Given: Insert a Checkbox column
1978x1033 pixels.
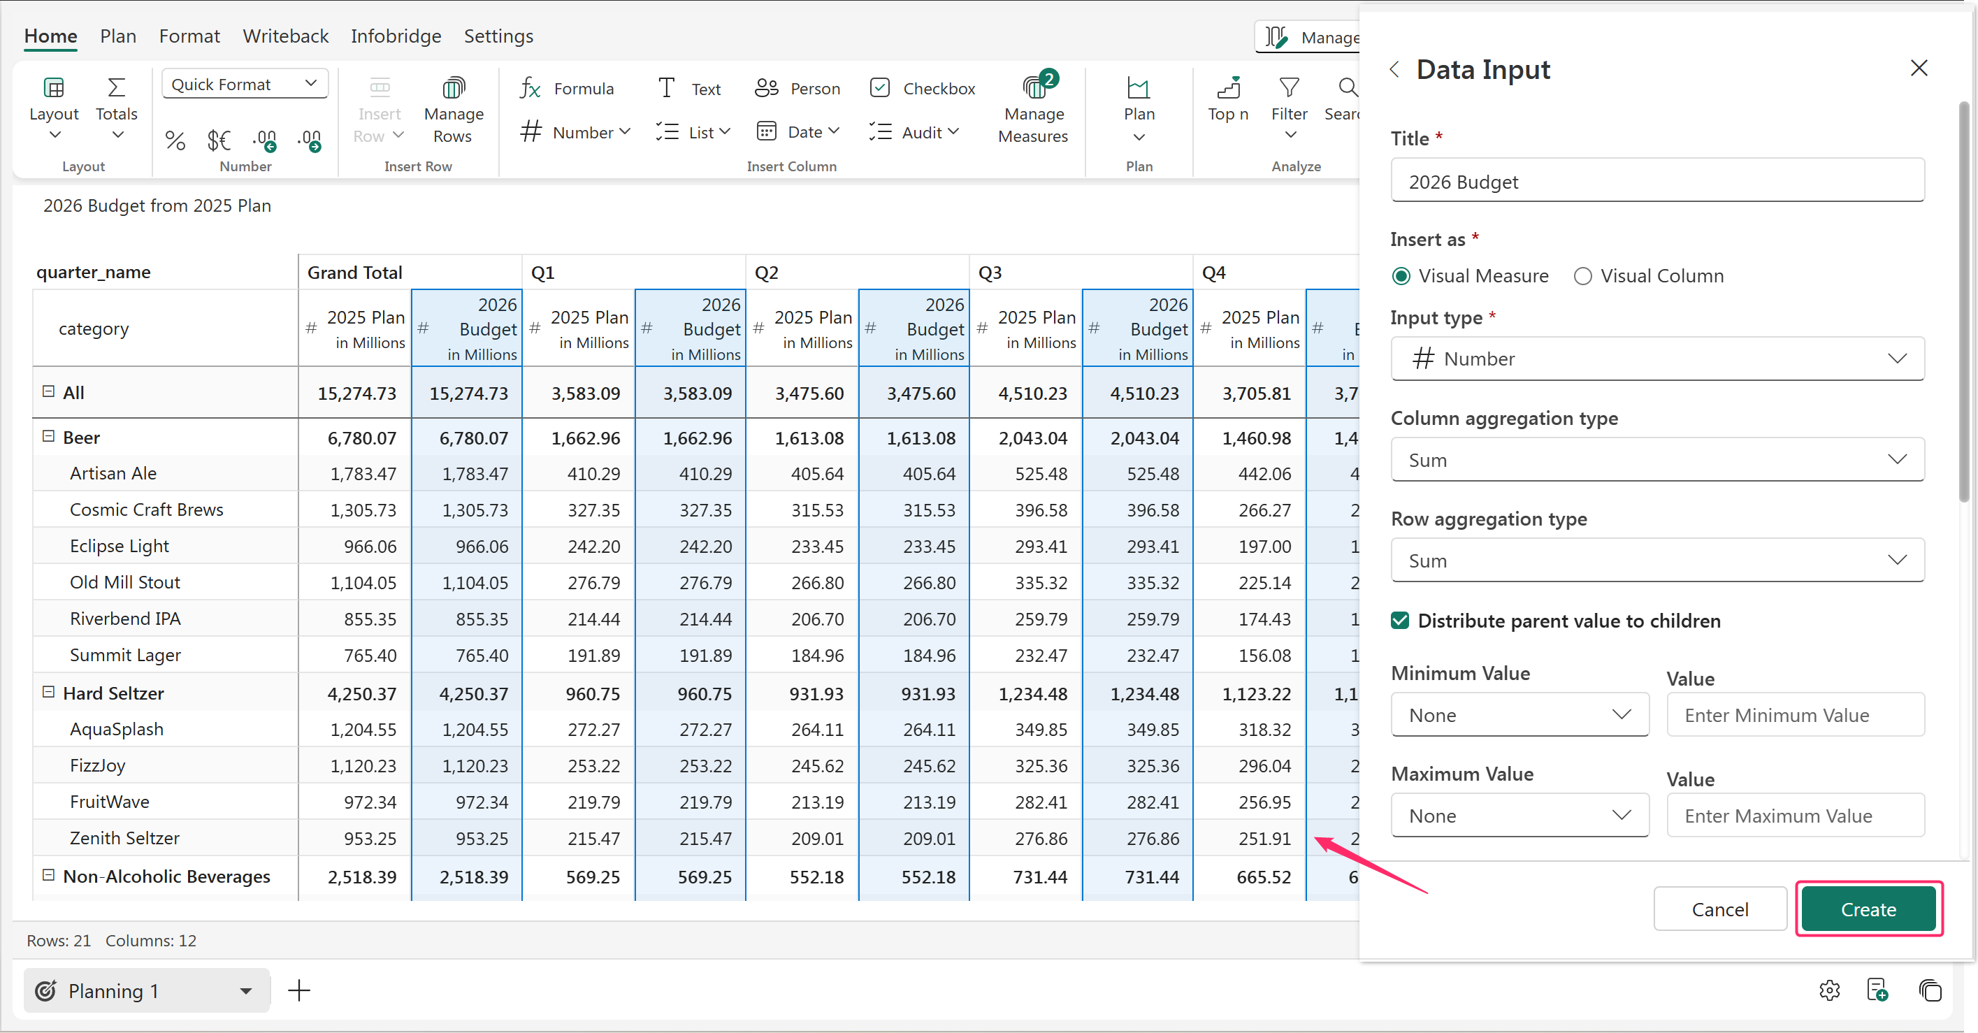Looking at the screenshot, I should [x=922, y=88].
